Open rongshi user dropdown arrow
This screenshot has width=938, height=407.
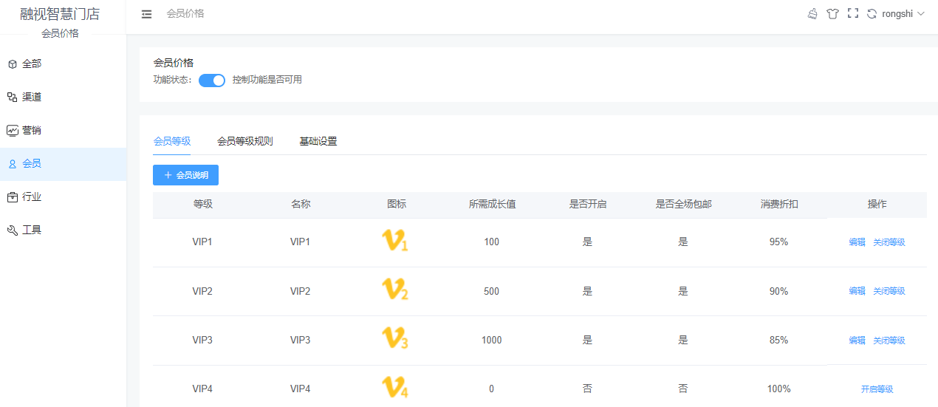tap(920, 13)
